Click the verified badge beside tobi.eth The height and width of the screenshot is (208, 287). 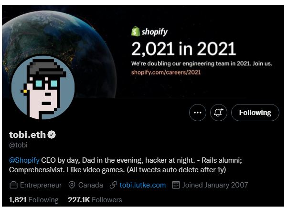tap(52, 135)
